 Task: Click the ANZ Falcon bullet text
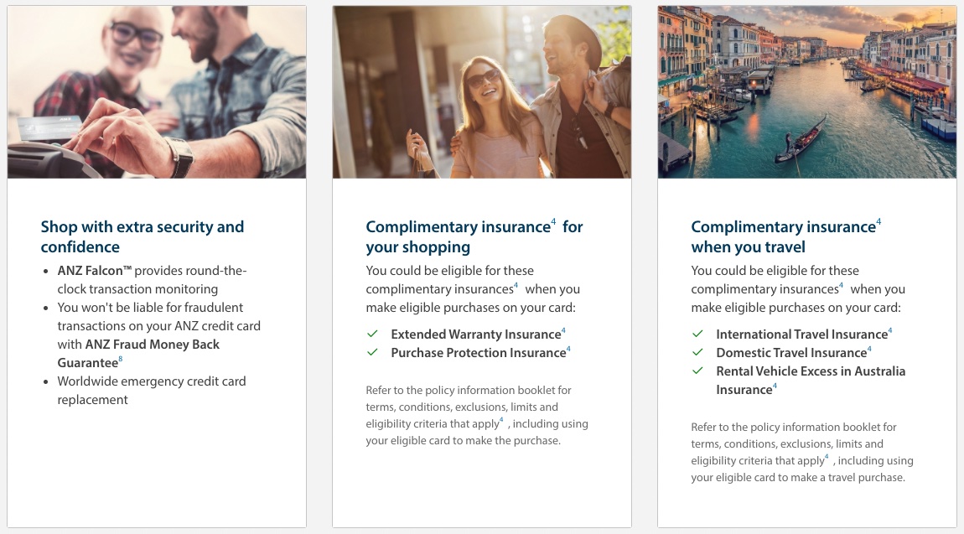pyautogui.click(x=152, y=280)
